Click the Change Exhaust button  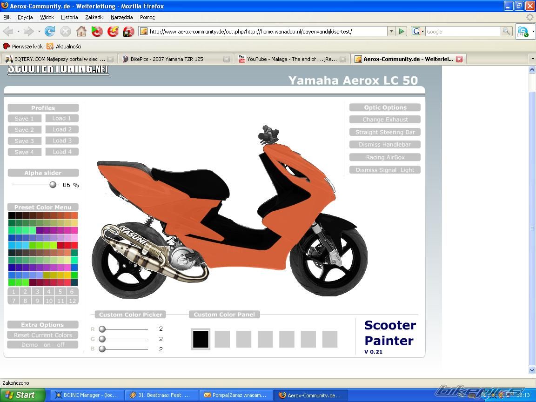tap(385, 120)
